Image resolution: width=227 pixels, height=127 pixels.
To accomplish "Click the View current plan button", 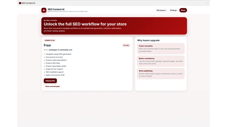I will pos(52,86).
